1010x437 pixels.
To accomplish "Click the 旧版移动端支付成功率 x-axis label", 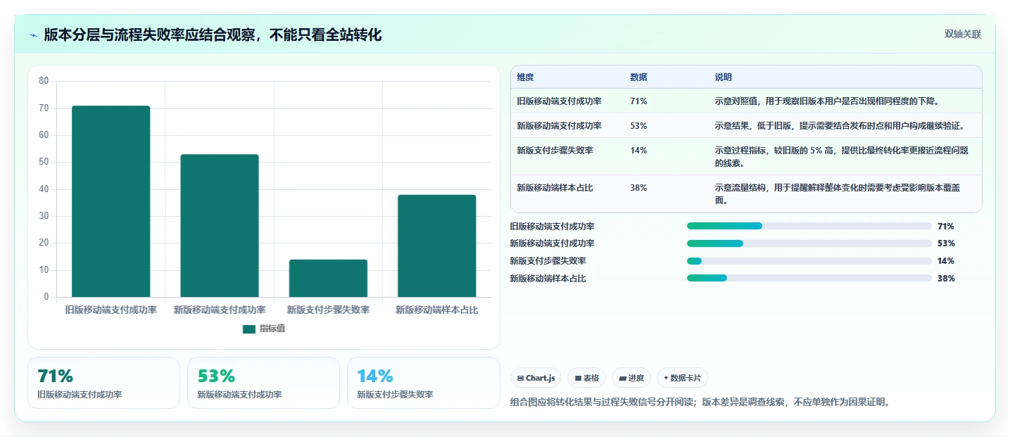I will pyautogui.click(x=111, y=310).
